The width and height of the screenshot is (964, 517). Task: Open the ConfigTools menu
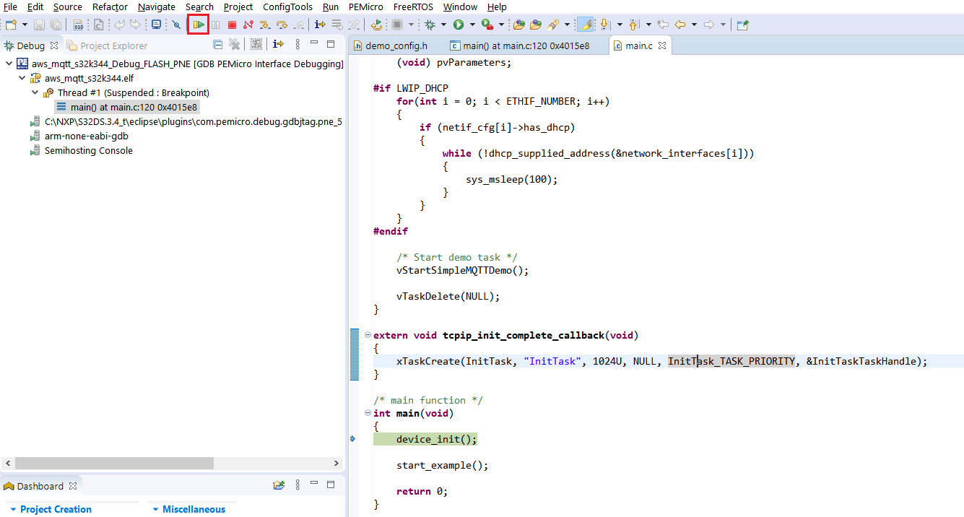[x=287, y=6]
